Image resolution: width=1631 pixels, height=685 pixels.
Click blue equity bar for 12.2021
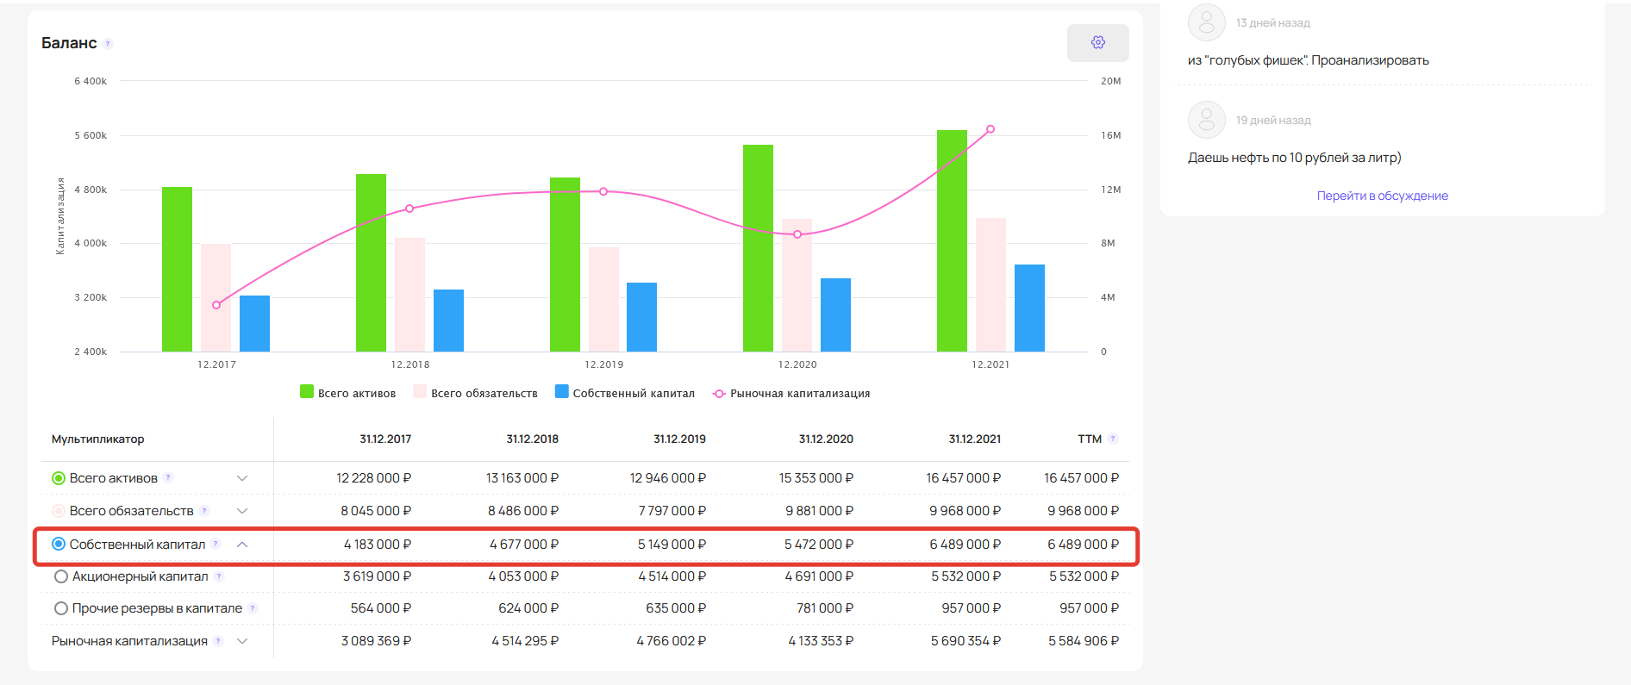(1029, 308)
